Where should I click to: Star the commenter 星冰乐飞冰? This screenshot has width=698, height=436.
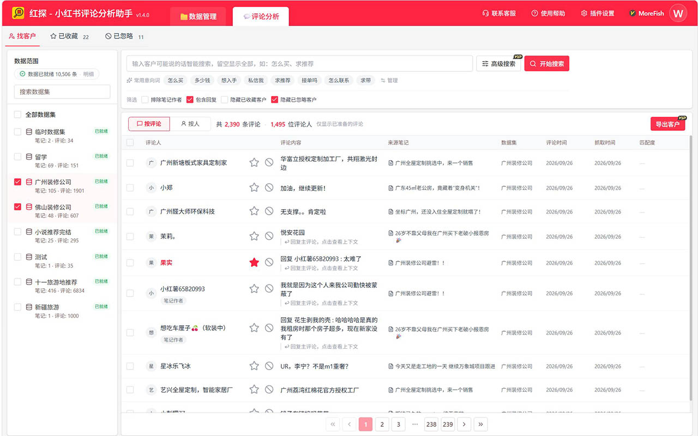pos(254,366)
